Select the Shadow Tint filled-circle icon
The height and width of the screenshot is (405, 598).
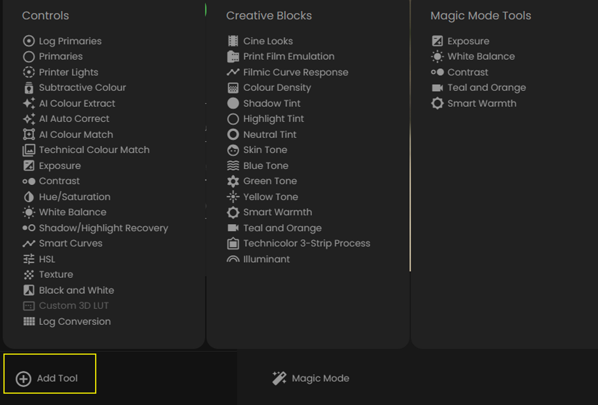click(x=233, y=103)
